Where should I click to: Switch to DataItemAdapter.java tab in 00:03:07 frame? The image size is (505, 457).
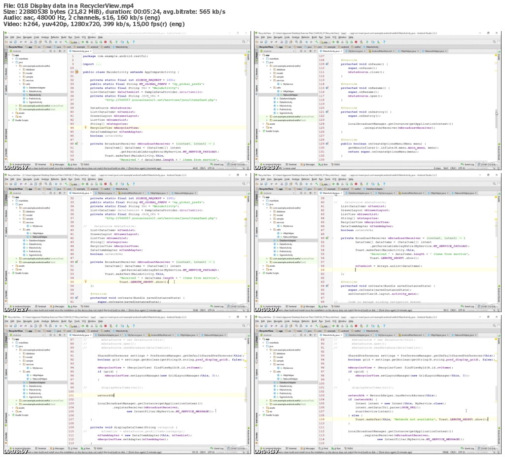click(x=358, y=193)
